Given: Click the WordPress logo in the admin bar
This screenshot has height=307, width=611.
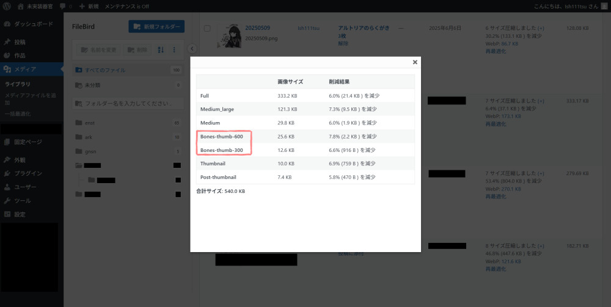Looking at the screenshot, I should click(x=7, y=6).
